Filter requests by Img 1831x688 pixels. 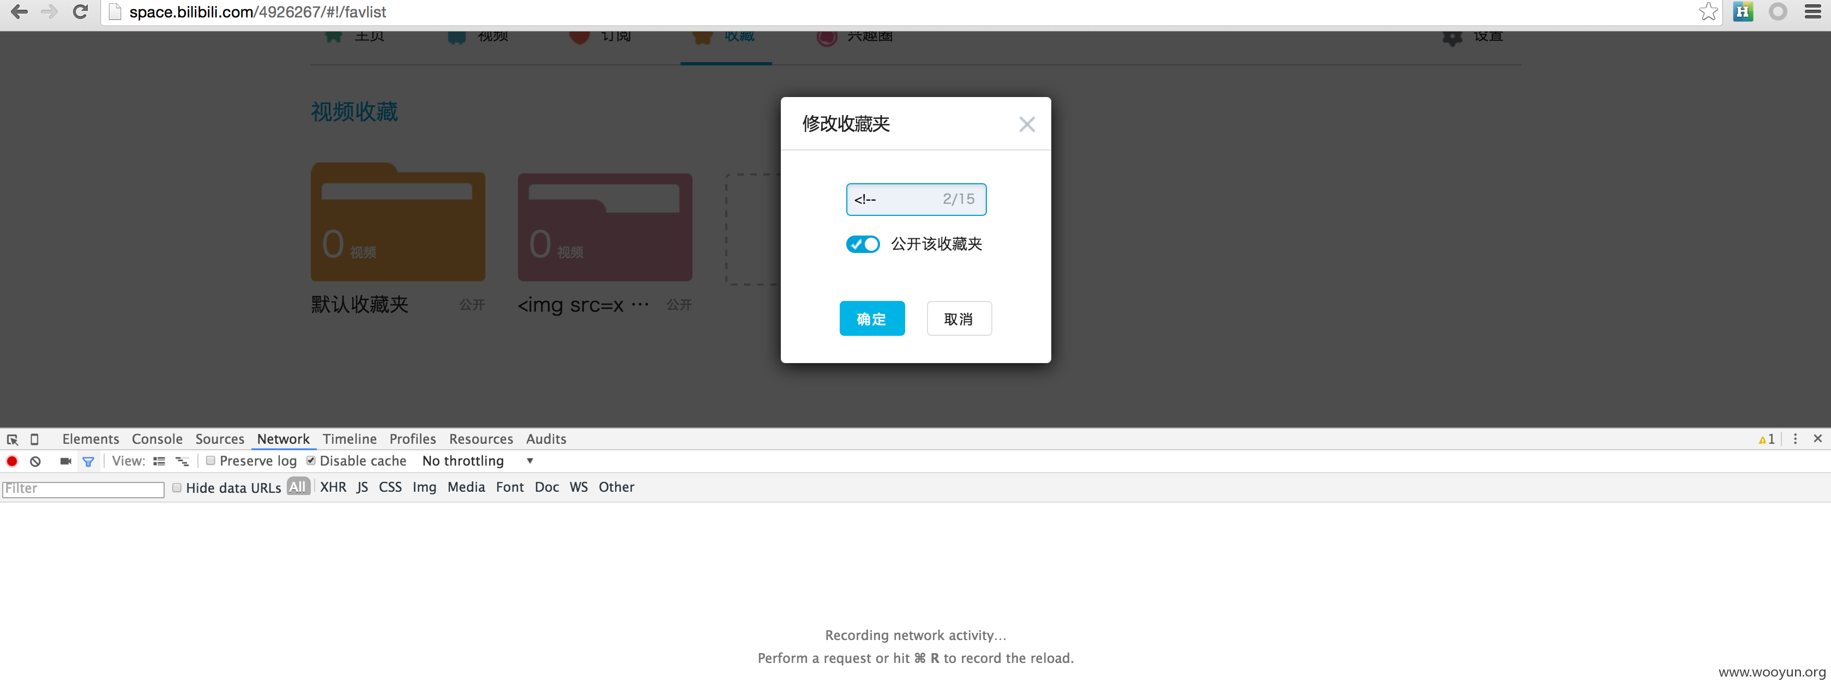point(424,487)
